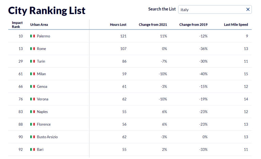The image size is (261, 159).
Task: Click the Italy flag beside Verona
Action: point(33,99)
